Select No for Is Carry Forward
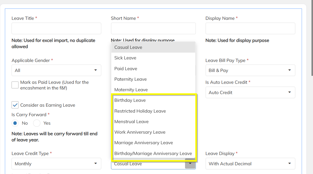313x174 pixels. tap(15, 123)
